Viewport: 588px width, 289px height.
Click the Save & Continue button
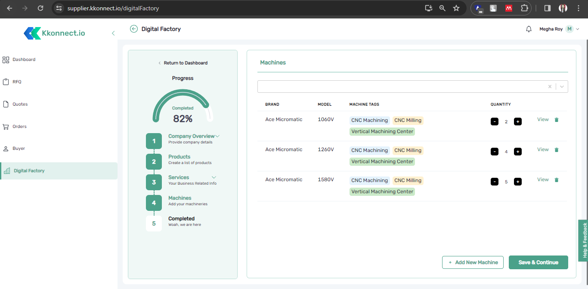tap(538, 262)
